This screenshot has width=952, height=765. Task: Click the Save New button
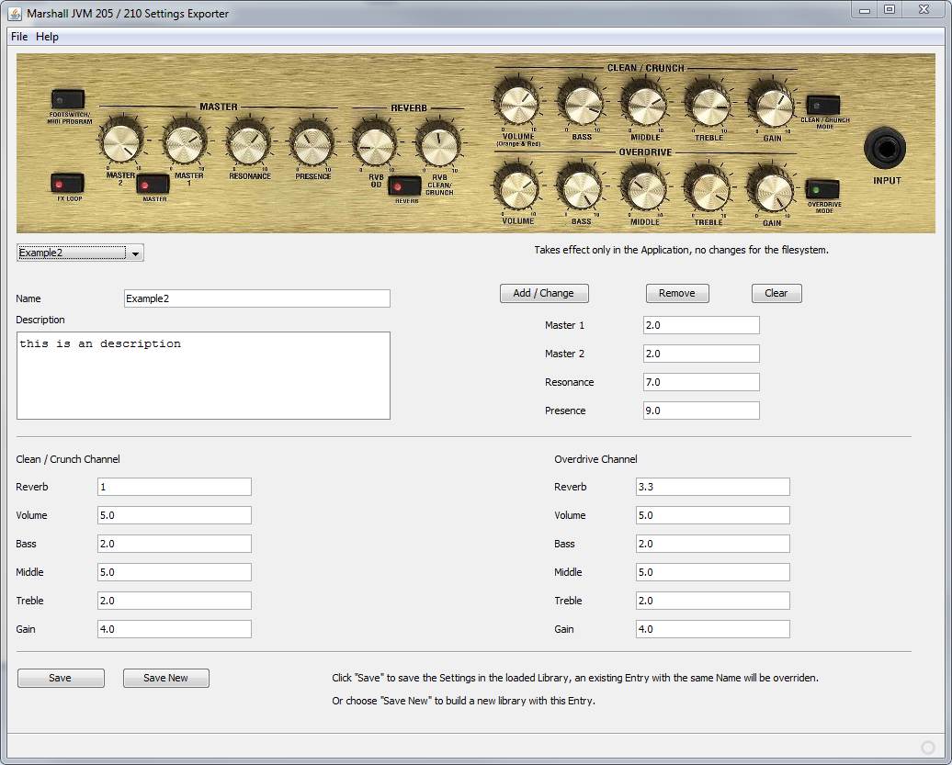pos(165,678)
